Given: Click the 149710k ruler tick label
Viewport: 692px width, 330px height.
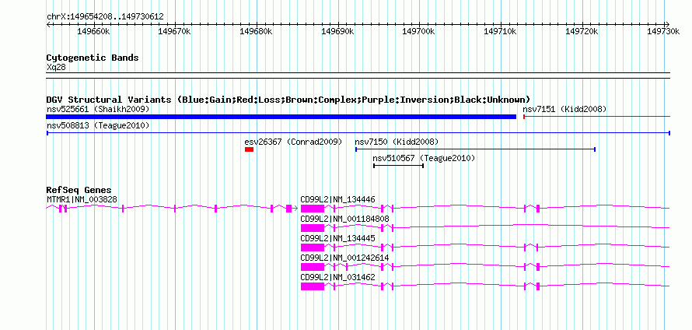Looking at the screenshot, I should (x=501, y=31).
